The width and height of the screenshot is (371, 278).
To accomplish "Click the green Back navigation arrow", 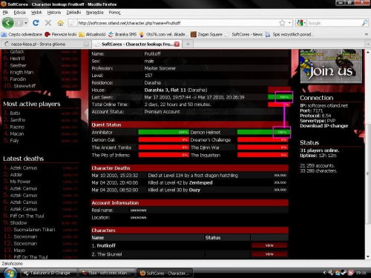I will coord(8,23).
